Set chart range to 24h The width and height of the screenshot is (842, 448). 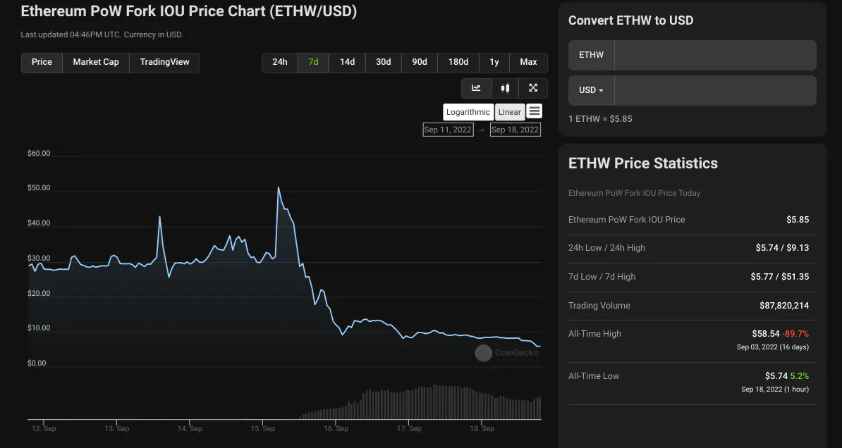point(280,62)
